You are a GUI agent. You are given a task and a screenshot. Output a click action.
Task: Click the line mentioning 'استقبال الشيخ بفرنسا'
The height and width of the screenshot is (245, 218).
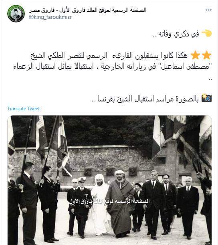[x=145, y=99]
